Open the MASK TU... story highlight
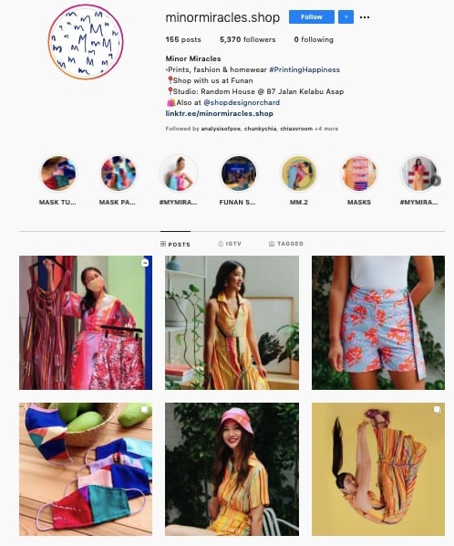 57,173
